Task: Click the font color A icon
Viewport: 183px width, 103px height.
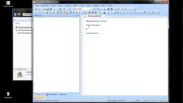Action: (104, 12)
